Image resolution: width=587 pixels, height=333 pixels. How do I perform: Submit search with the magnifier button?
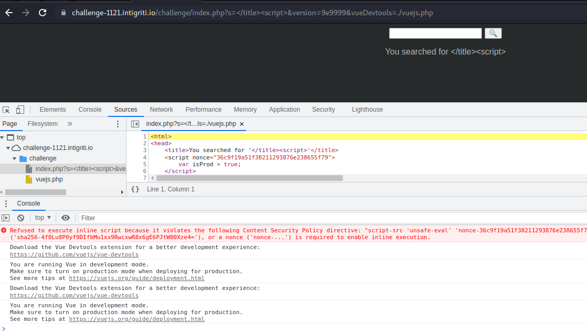[493, 33]
